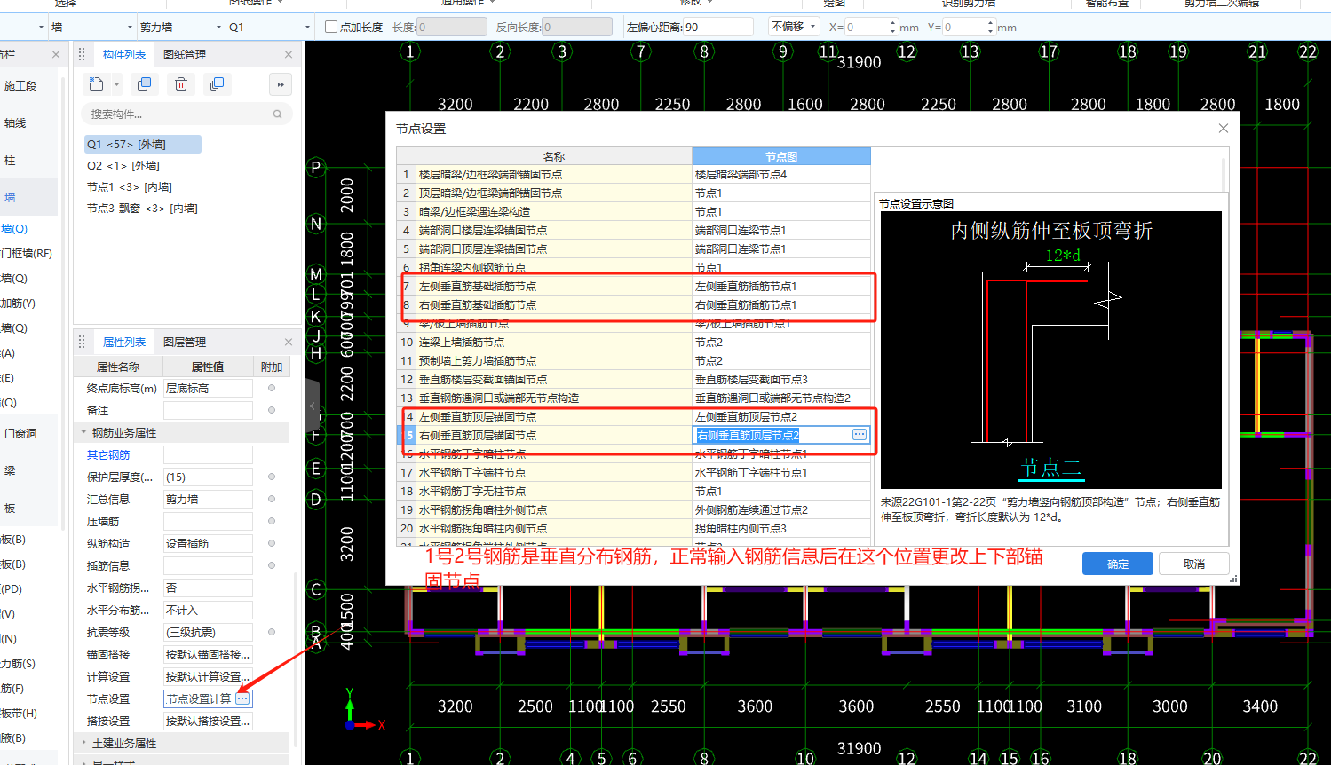Switch to the 图层管理 tab
The width and height of the screenshot is (1331, 765).
pos(185,342)
